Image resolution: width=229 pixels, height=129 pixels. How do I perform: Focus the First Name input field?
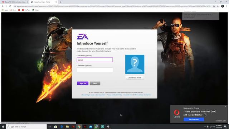(95, 60)
